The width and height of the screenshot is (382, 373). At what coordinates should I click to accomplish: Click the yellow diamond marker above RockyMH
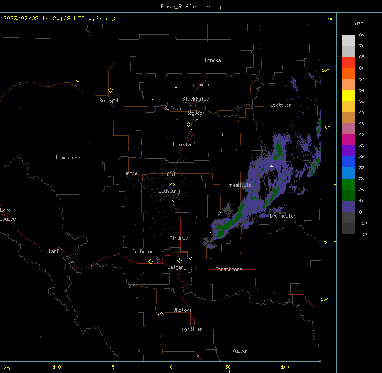[x=111, y=90]
